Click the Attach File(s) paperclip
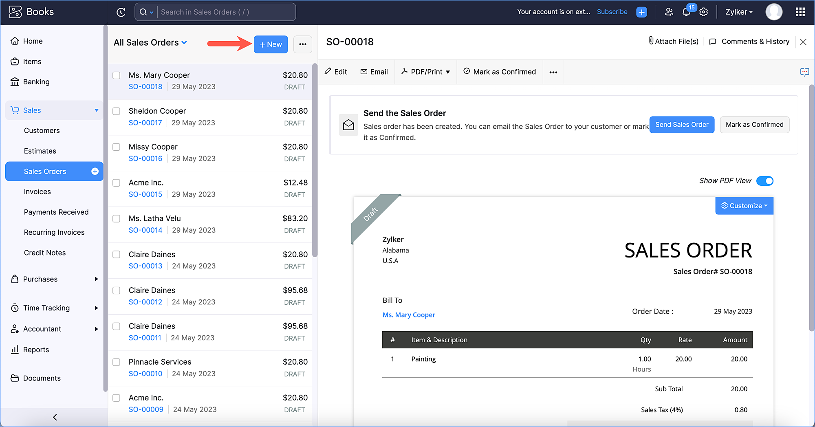This screenshot has height=427, width=815. click(x=674, y=41)
